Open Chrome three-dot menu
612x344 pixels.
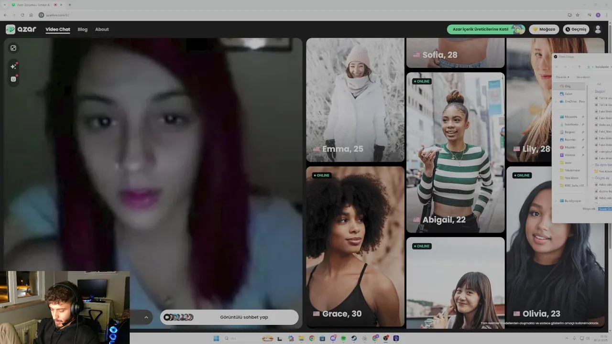(606, 15)
